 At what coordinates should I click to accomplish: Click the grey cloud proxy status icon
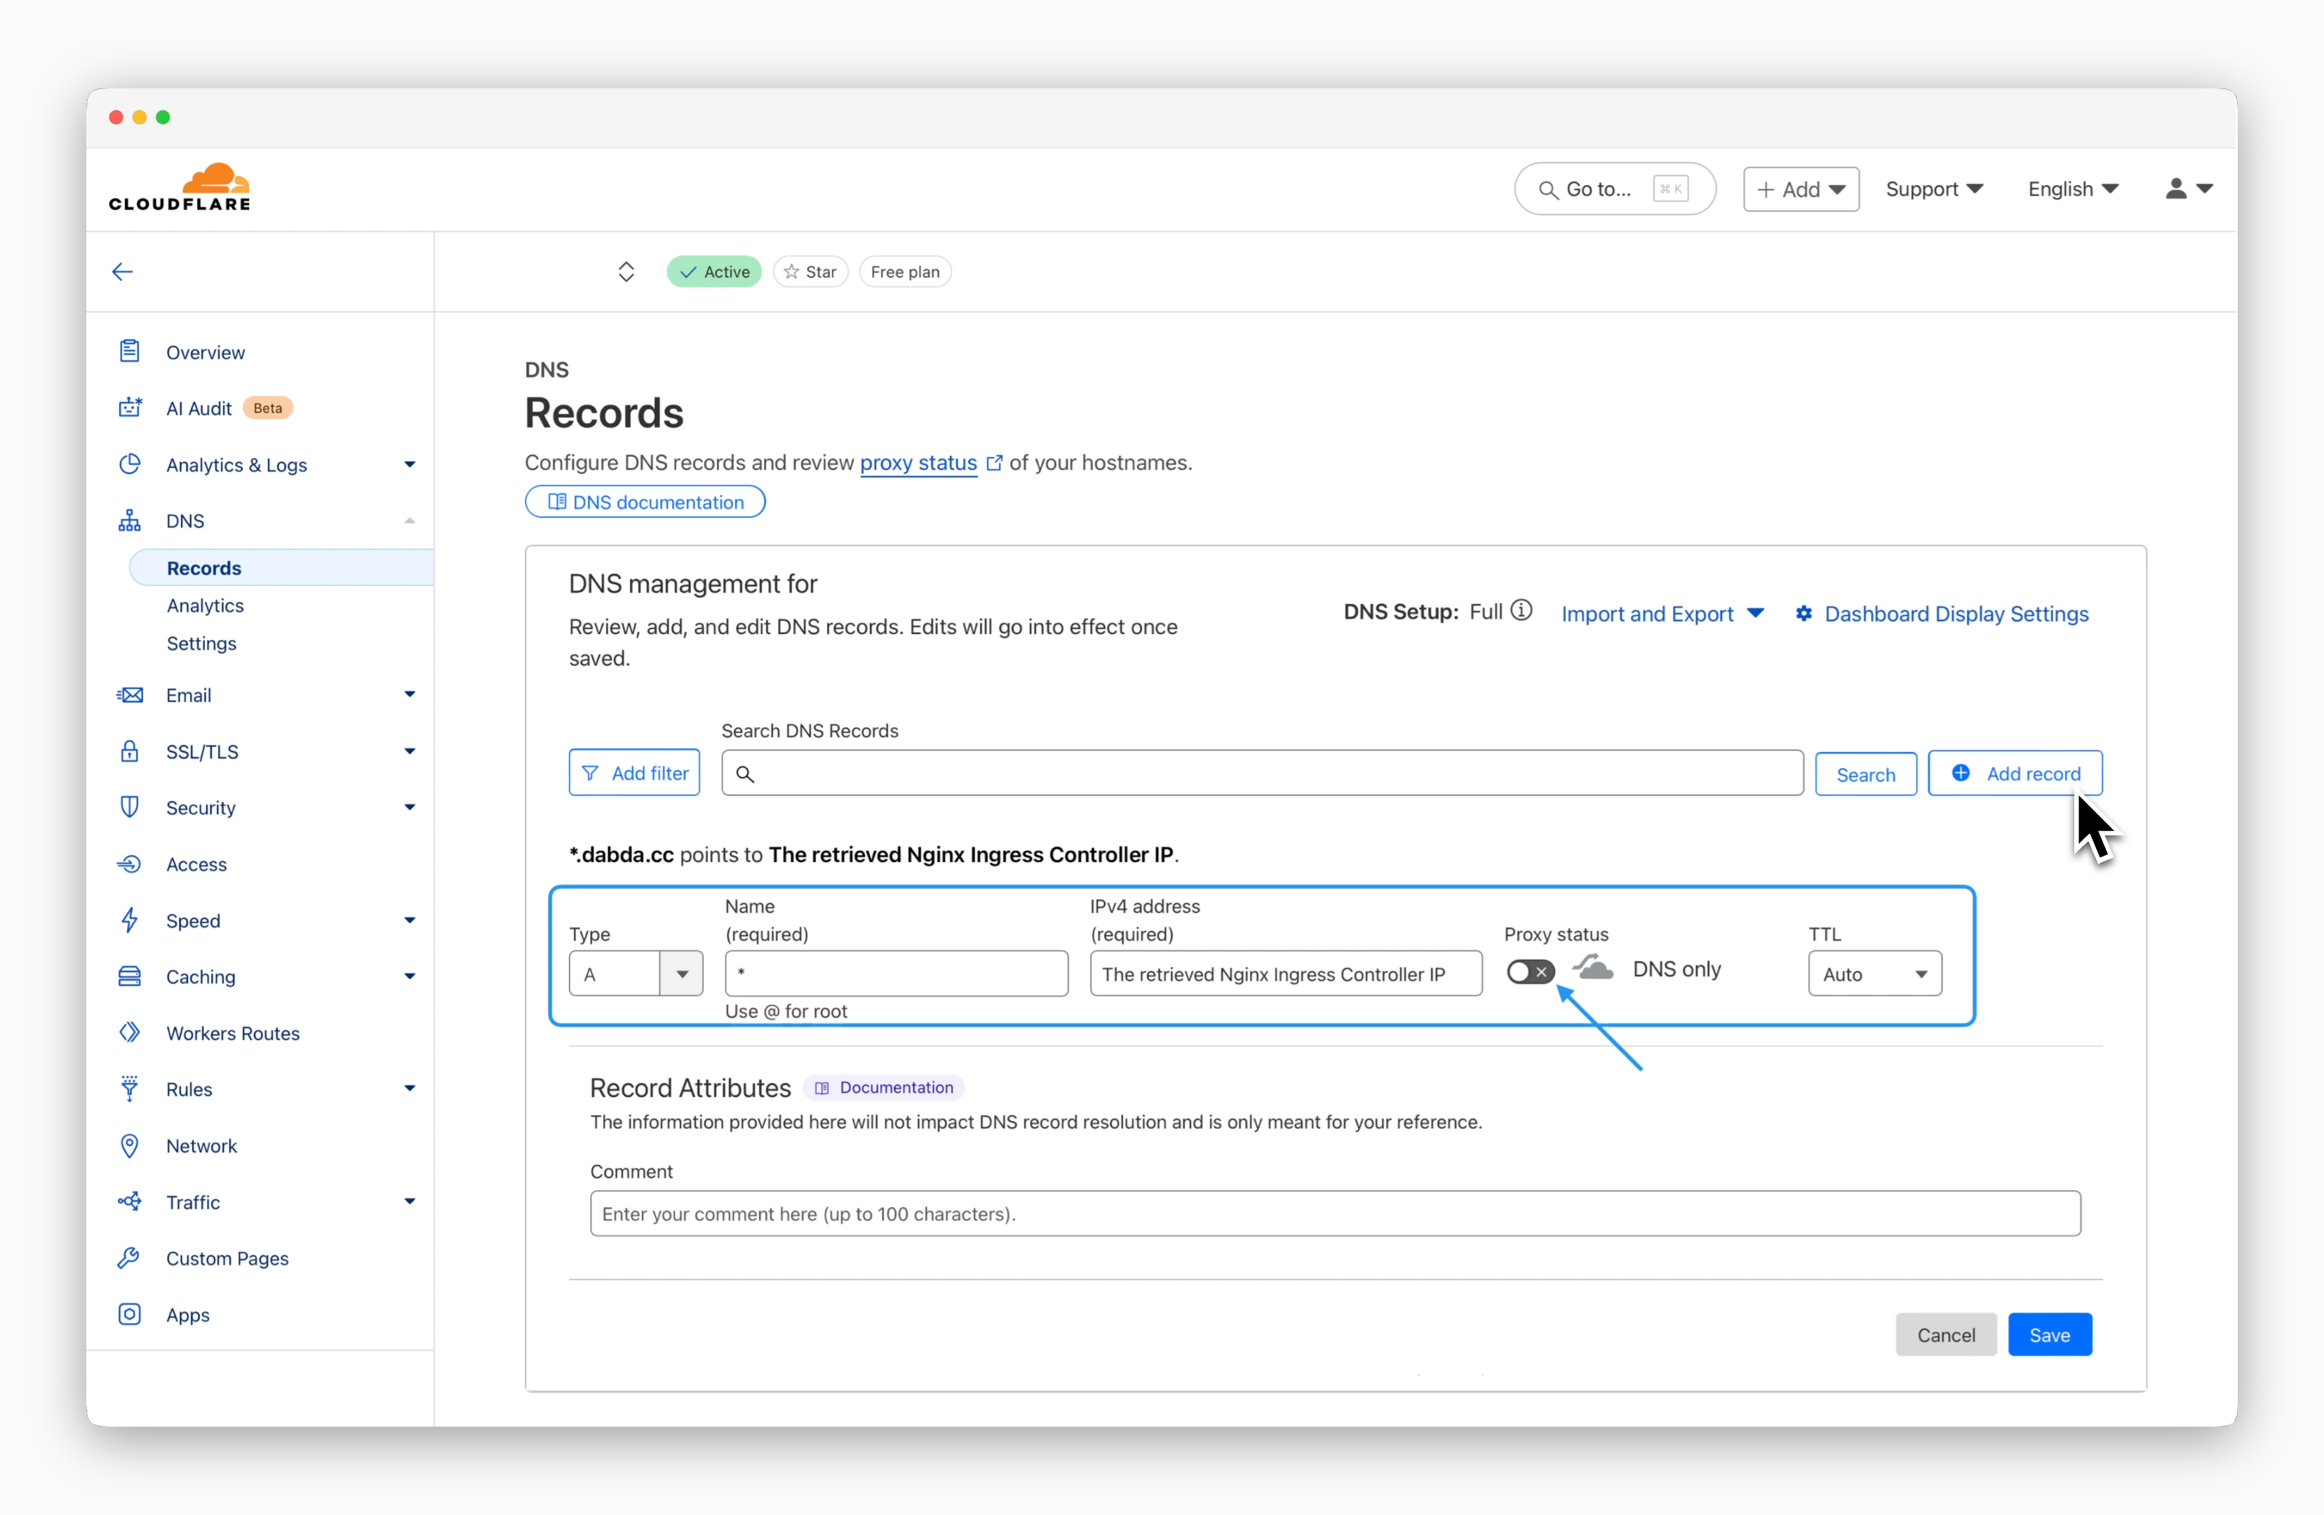pos(1592,969)
